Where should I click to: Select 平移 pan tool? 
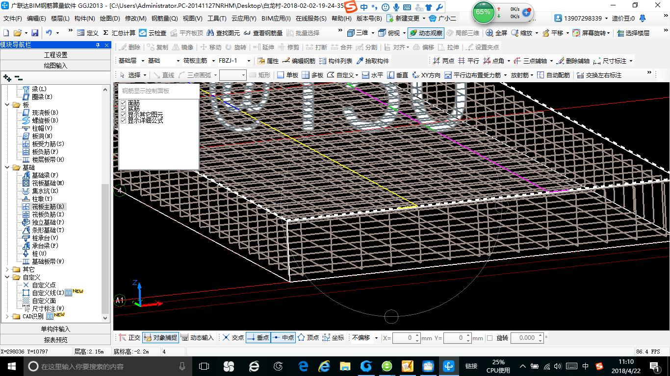click(x=552, y=33)
